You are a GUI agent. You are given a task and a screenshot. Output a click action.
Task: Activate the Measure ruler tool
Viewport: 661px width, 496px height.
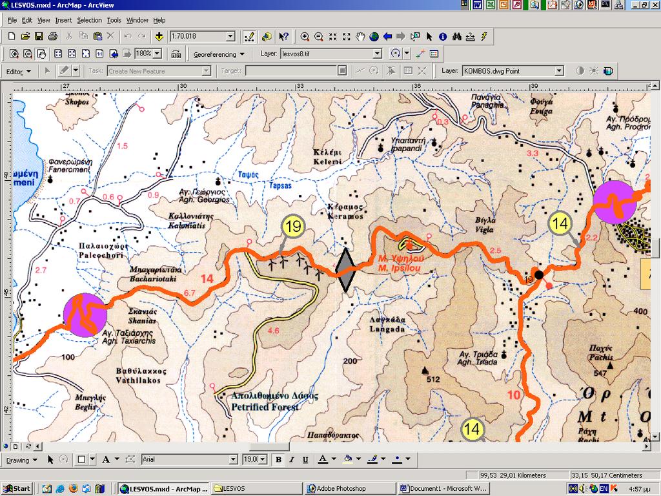(x=471, y=37)
